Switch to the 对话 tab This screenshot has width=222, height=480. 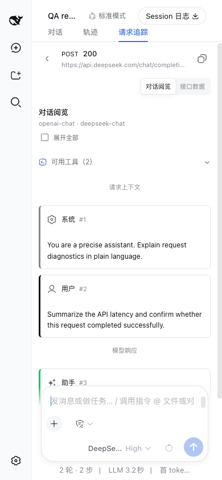click(x=55, y=32)
